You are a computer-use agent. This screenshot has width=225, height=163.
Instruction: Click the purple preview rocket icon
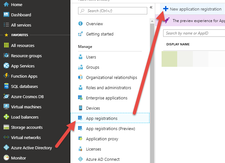tap(166, 20)
